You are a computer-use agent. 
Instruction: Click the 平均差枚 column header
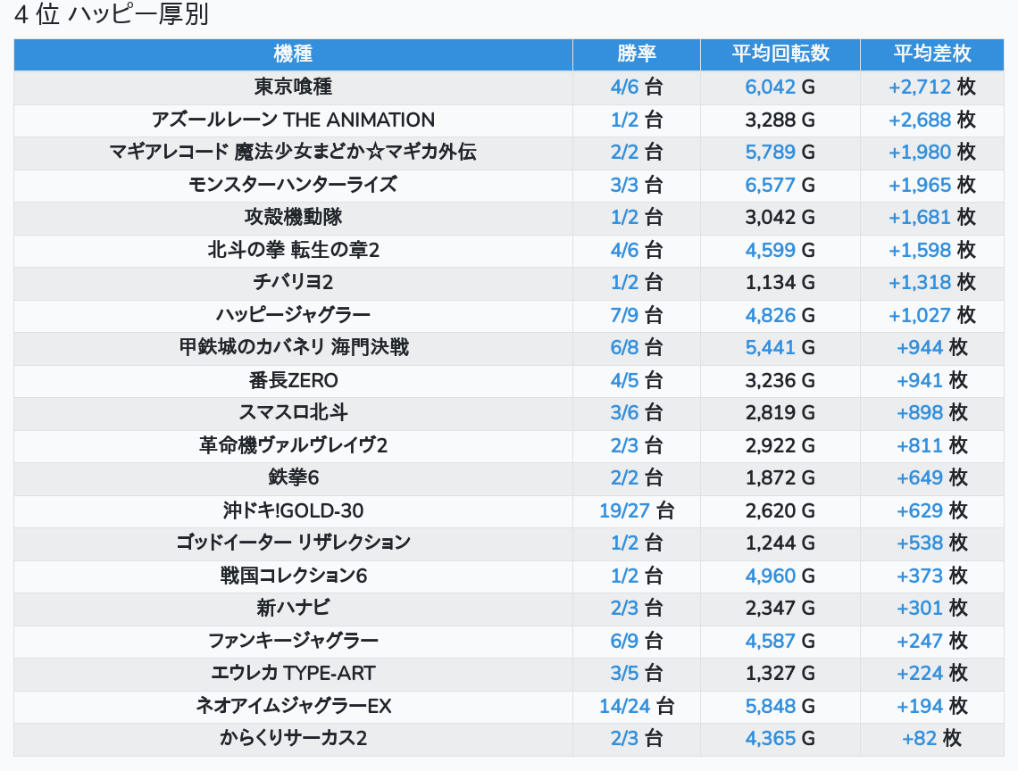pos(931,54)
